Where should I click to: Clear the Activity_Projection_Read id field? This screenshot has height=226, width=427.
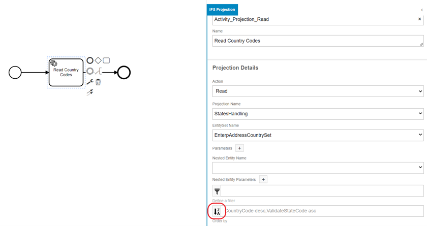[x=419, y=19]
